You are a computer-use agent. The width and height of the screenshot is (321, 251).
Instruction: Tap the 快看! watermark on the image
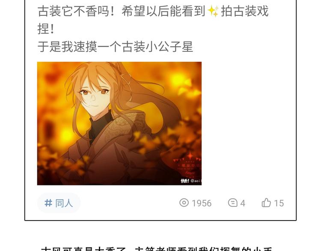pos(184,181)
